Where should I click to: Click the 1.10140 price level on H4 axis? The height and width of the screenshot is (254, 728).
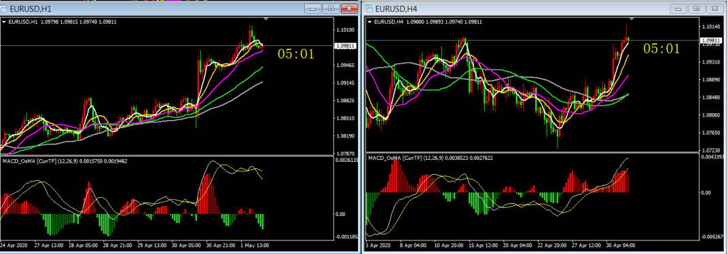pyautogui.click(x=710, y=27)
